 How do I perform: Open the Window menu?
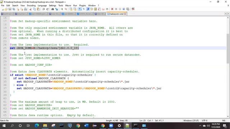tap(92, 5)
